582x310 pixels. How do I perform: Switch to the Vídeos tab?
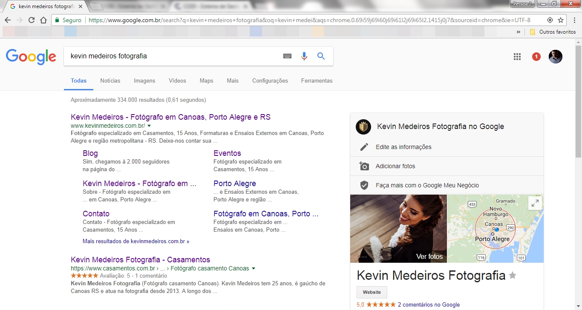pyautogui.click(x=177, y=80)
